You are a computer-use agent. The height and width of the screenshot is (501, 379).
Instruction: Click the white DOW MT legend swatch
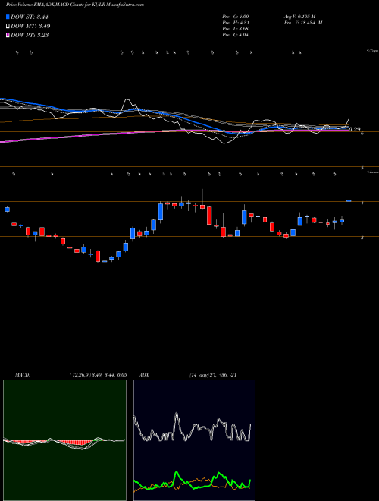[x=8, y=26]
